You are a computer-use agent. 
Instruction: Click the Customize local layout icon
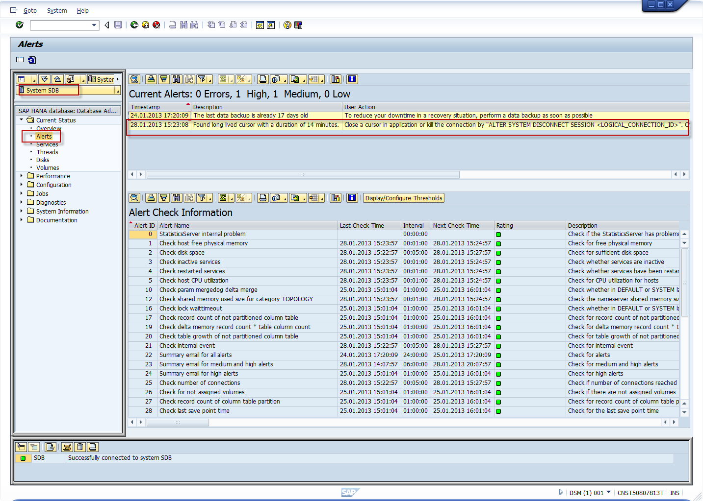click(x=298, y=25)
